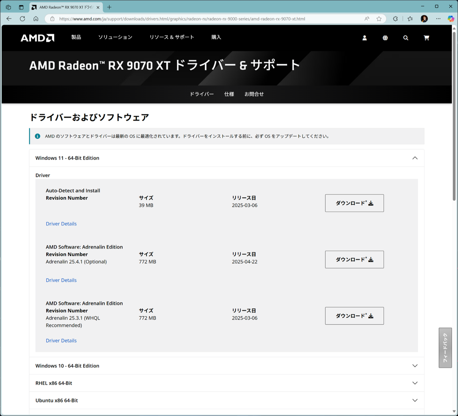Add this page to favorites star

379,19
